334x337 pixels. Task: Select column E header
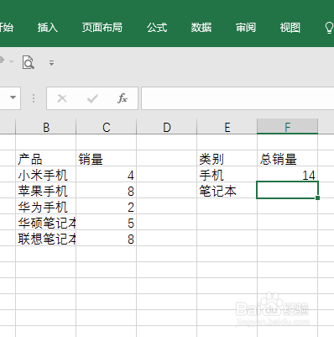pos(227,127)
